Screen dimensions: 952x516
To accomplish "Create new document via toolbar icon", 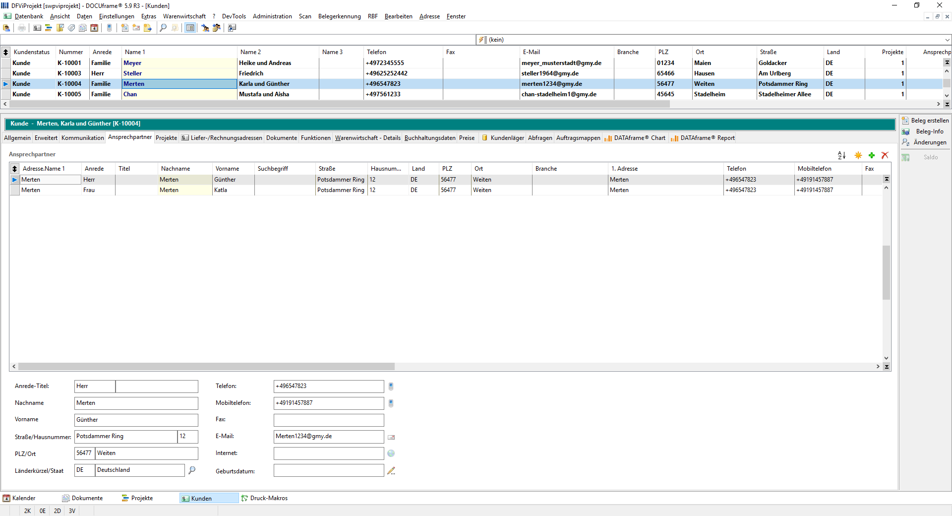I will [x=125, y=28].
